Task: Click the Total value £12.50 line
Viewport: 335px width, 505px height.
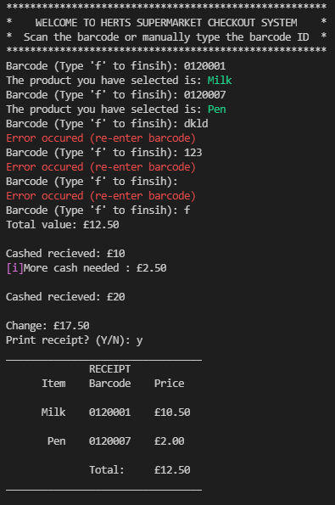Action: tap(63, 224)
